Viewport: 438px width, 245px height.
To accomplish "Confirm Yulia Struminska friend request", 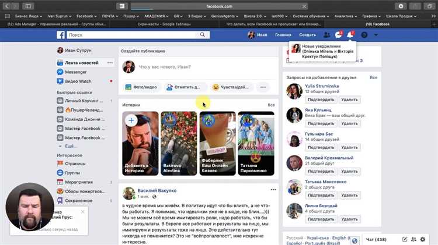I will coord(321,100).
